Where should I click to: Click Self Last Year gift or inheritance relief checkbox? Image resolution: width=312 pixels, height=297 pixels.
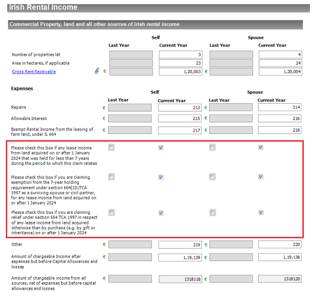coord(111,212)
